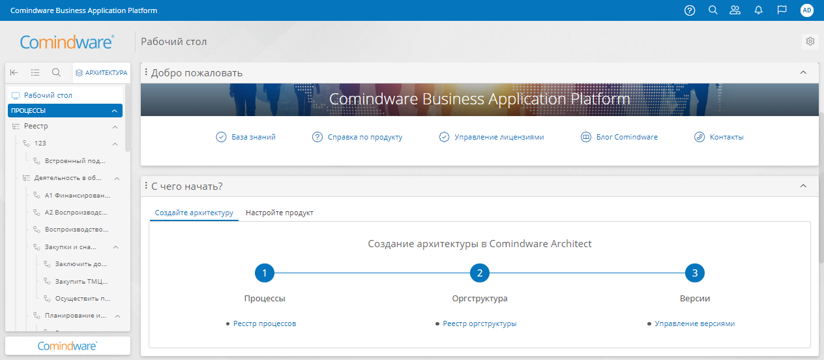Screen dimensions: 824x360
Task: Collapse the navigation panel with arrow icon
Action: click(x=14, y=72)
